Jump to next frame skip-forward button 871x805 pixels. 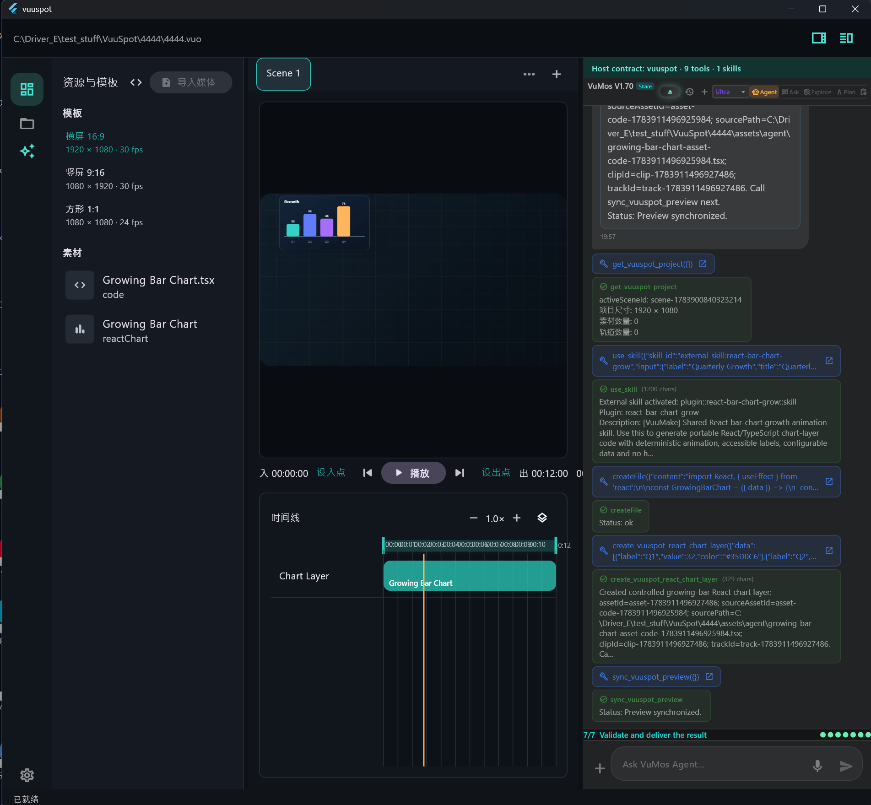(460, 473)
